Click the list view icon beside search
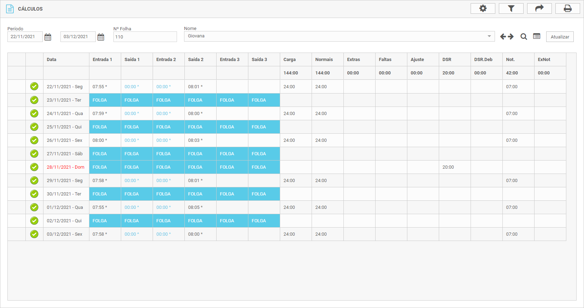Screen dimensions: 584x308 point(537,36)
